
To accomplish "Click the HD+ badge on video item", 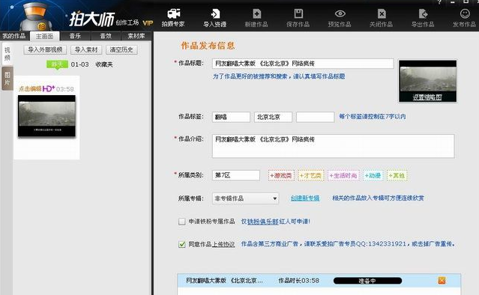I will click(49, 88).
